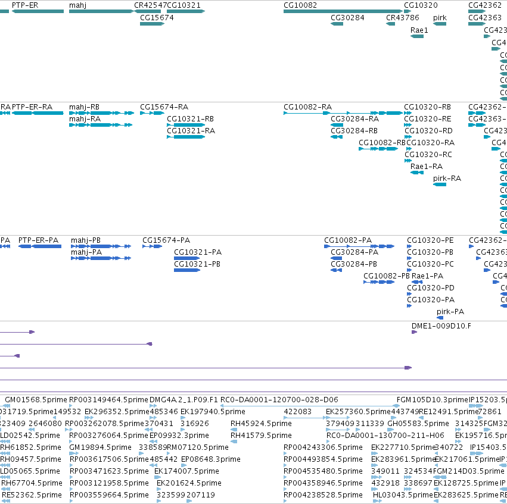Screen dimensions: 507x504
Task: Select the CG30284 gene label
Action: (x=347, y=18)
